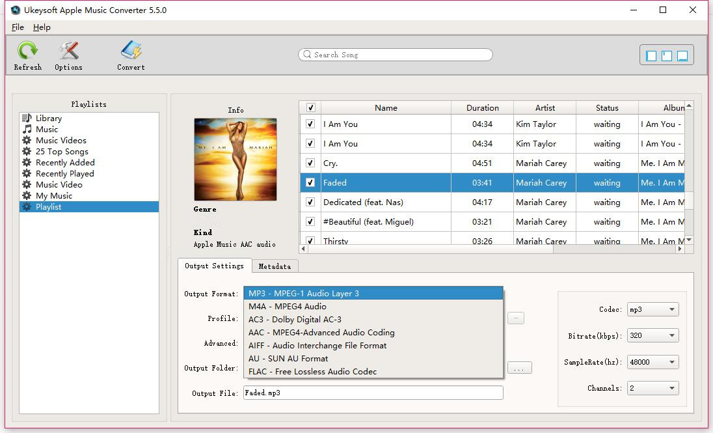The width and height of the screenshot is (713, 433).
Task: Click the Playlist gear icon
Action: pos(27,206)
